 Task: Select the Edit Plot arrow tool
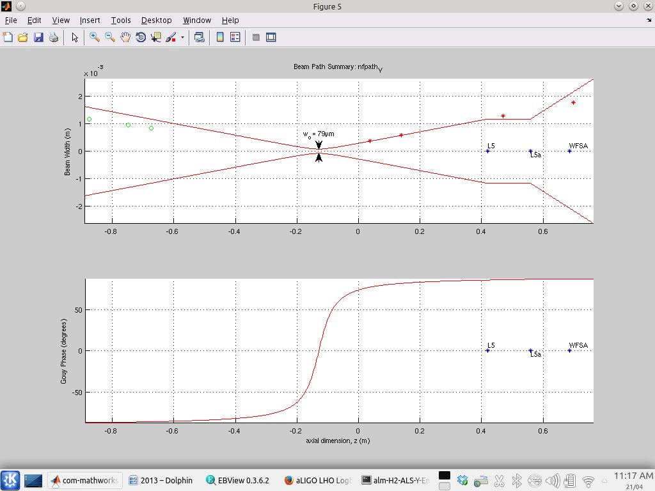click(x=75, y=37)
